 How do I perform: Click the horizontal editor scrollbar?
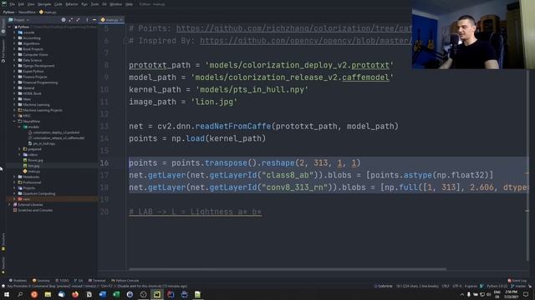click(288, 269)
